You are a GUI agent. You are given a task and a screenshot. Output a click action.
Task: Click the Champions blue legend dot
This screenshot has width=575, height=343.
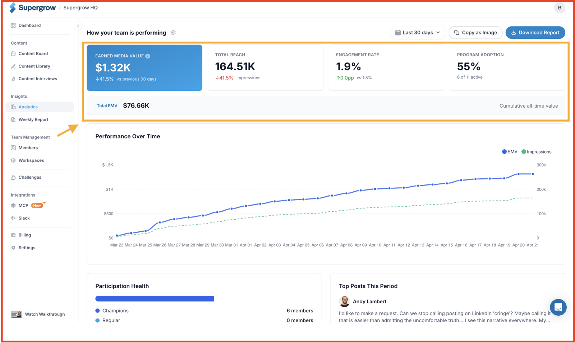[x=97, y=311]
